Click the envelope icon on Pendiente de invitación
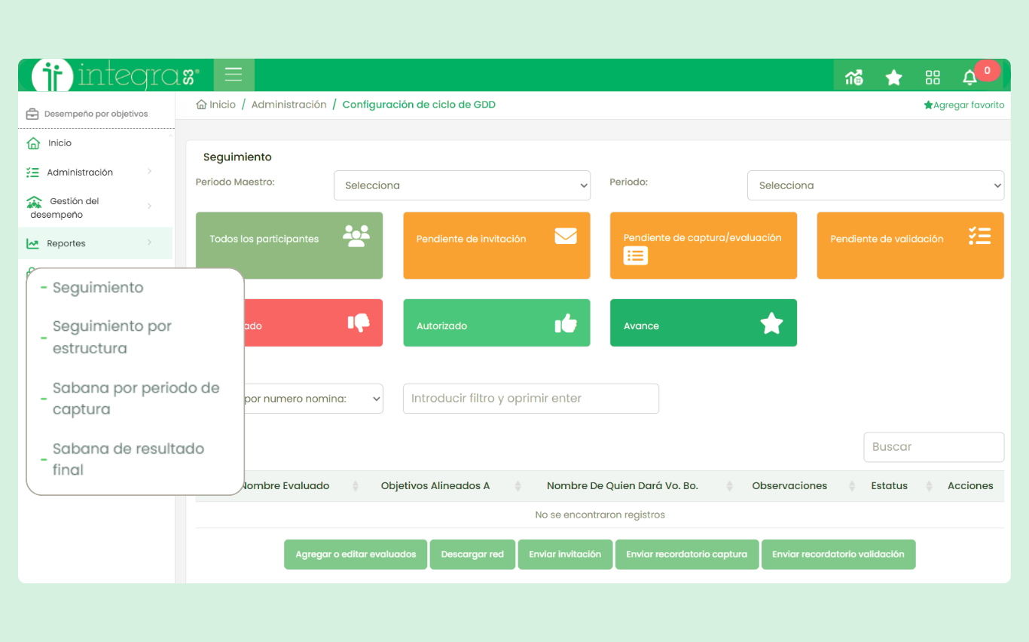Image resolution: width=1029 pixels, height=642 pixels. point(566,237)
